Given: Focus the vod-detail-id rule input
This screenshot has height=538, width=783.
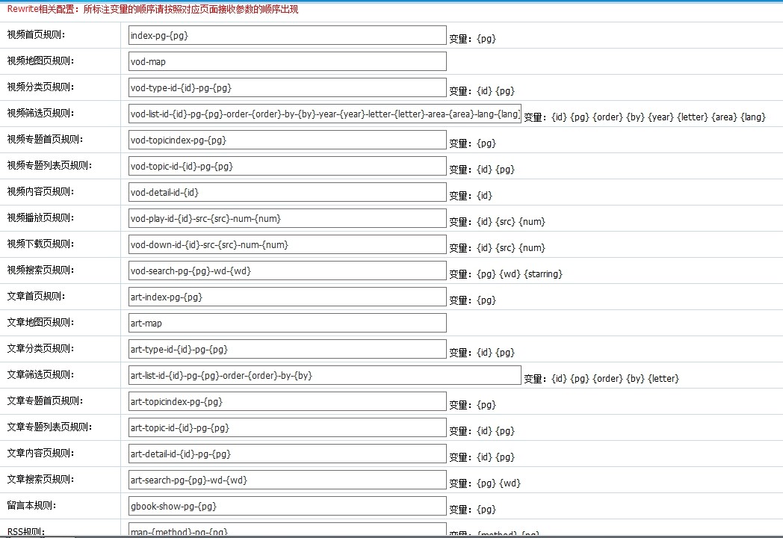Looking at the screenshot, I should coord(287,192).
